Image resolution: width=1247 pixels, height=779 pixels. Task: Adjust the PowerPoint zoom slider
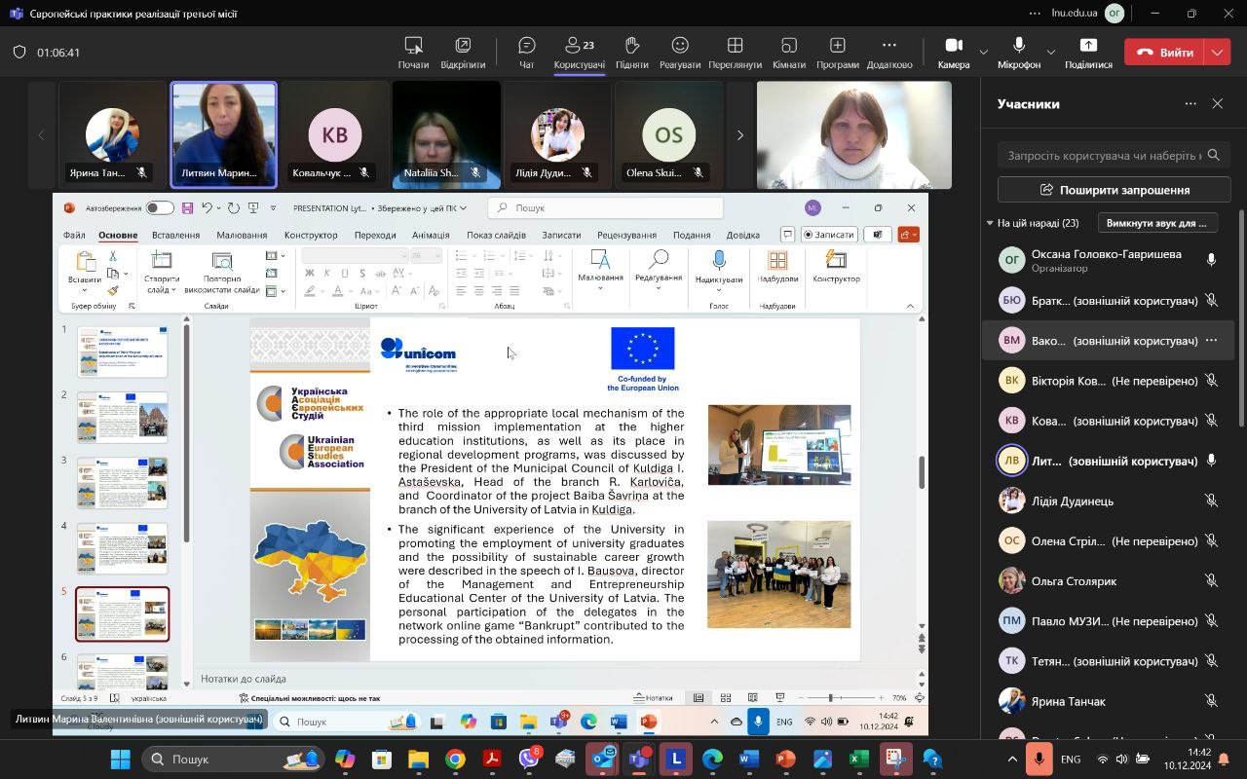tap(831, 697)
